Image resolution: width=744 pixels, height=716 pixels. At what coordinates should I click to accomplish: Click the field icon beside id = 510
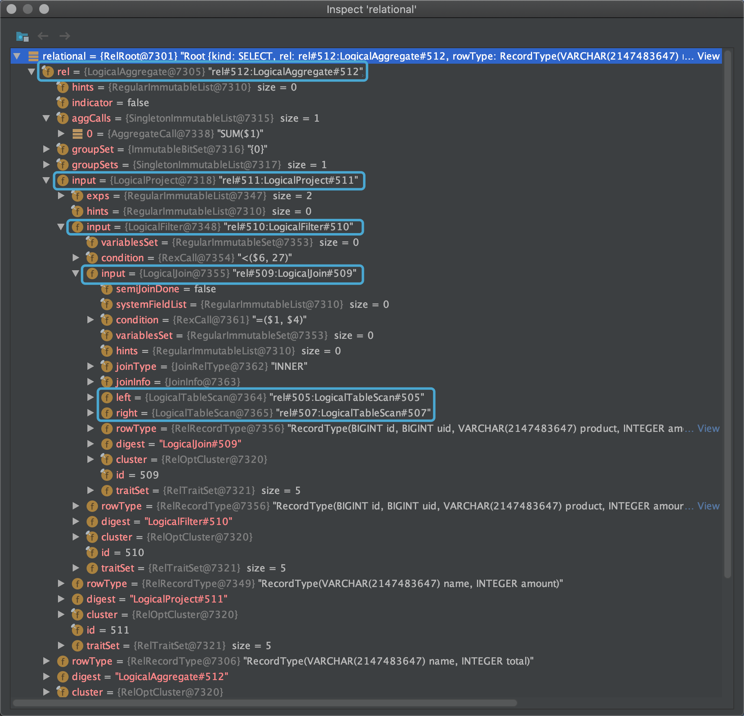coord(92,552)
